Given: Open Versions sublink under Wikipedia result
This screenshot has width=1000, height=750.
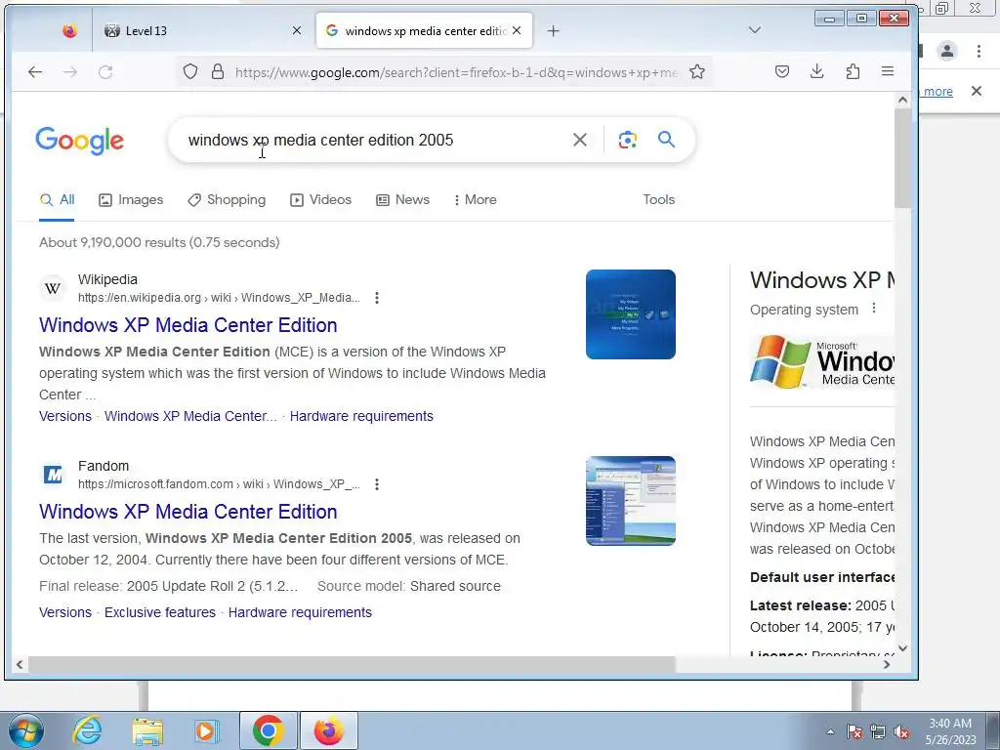Looking at the screenshot, I should pyautogui.click(x=65, y=416).
